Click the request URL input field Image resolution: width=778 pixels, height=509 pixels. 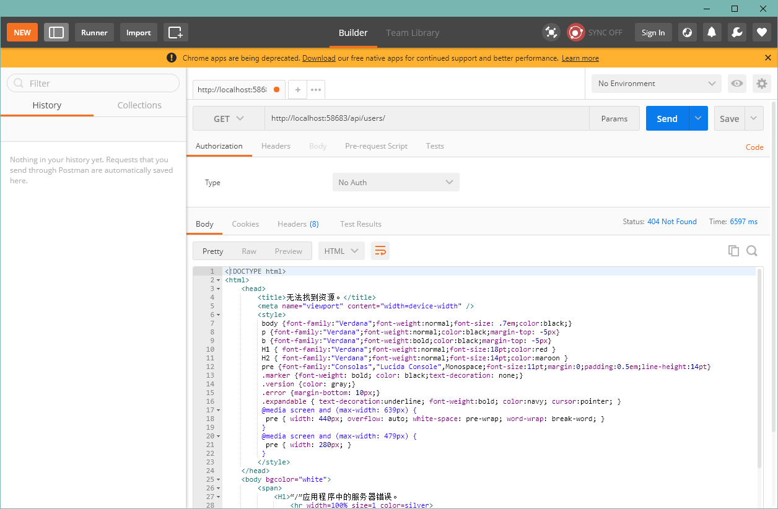pos(427,118)
